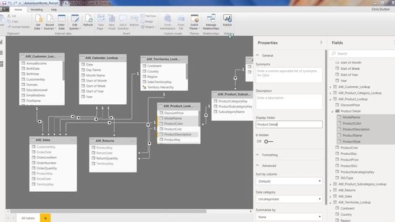This screenshot has width=395, height=222.
Task: Open the Data category dropdown
Action: pyautogui.click(x=289, y=199)
